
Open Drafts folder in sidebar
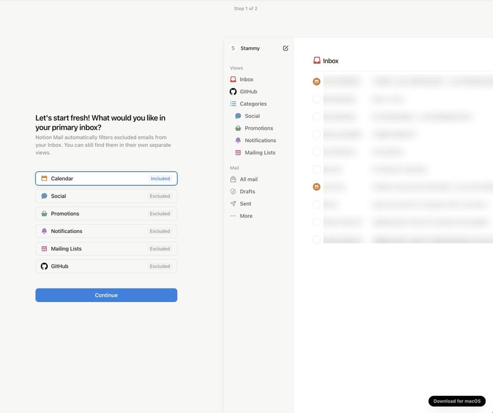pos(248,192)
